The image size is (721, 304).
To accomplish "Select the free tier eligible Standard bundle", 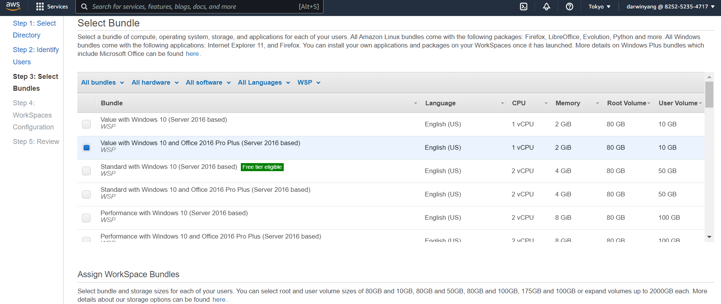I will point(87,171).
